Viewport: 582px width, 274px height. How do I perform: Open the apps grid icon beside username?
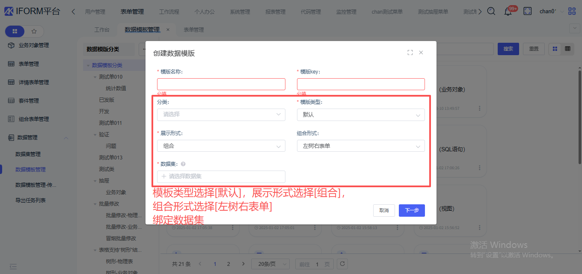[572, 11]
